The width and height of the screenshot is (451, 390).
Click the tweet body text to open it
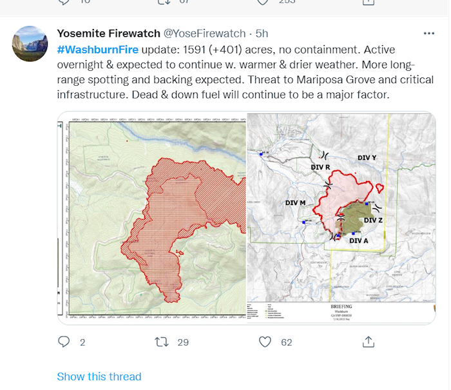point(245,72)
